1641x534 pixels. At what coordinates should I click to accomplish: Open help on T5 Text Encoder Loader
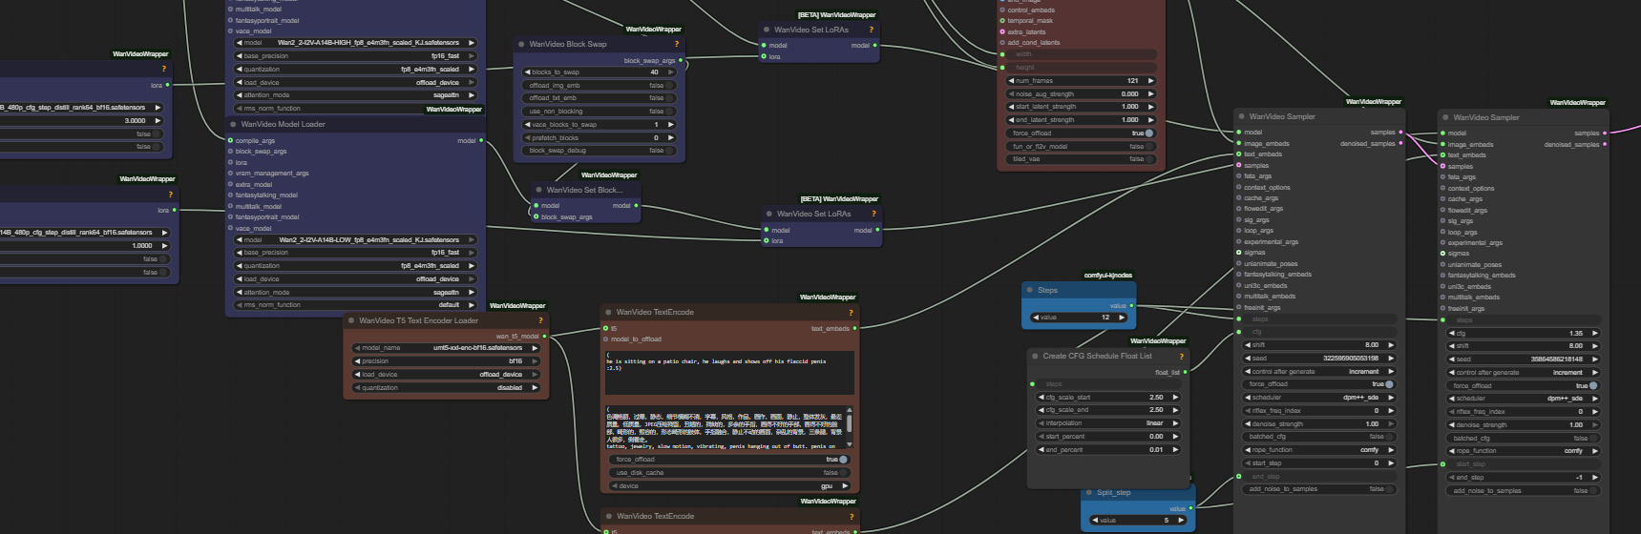click(x=540, y=320)
